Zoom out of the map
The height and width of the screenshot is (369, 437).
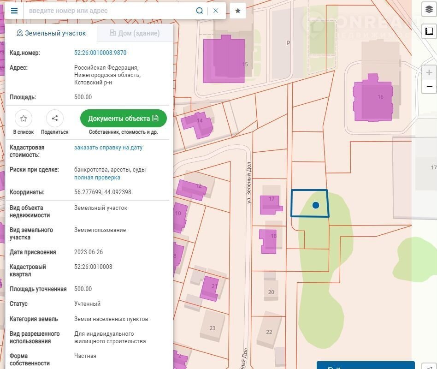tap(429, 86)
